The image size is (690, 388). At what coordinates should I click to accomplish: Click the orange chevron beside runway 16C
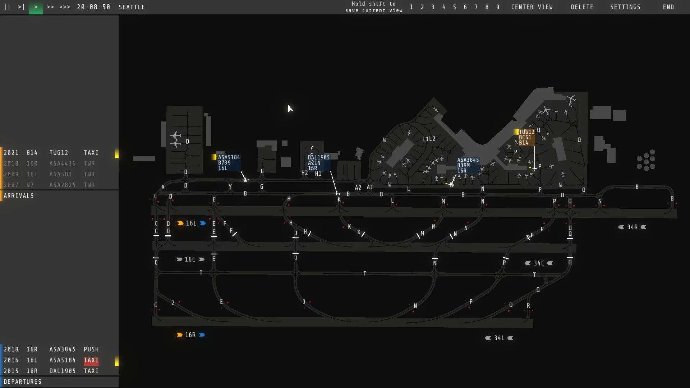pos(180,259)
